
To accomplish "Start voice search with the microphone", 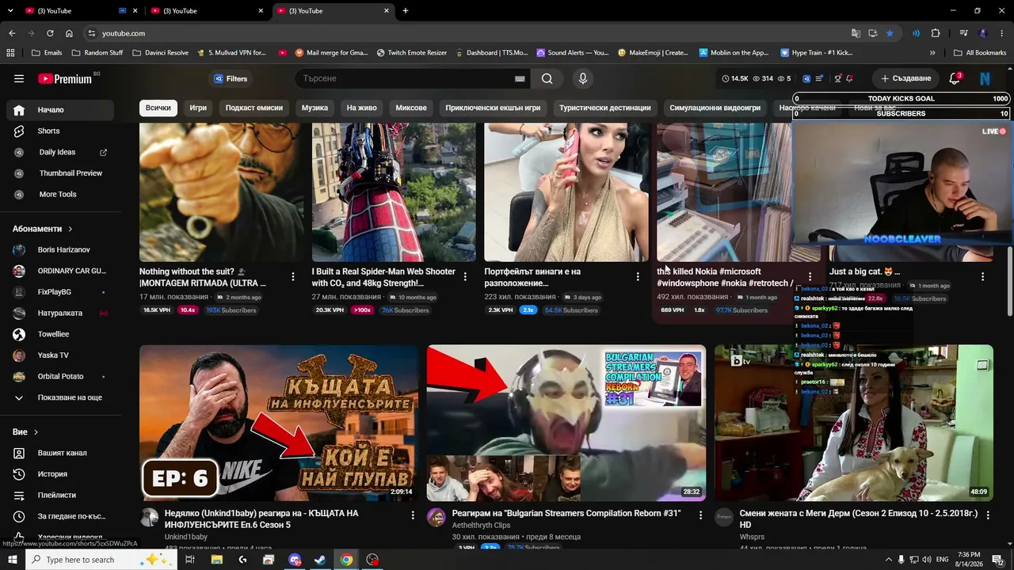I will (x=583, y=78).
